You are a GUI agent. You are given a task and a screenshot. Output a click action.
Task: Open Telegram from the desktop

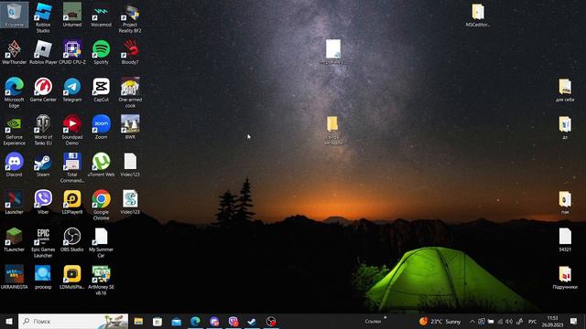(x=72, y=90)
